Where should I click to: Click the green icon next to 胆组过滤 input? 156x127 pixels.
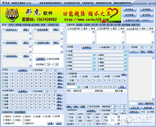click(79, 87)
